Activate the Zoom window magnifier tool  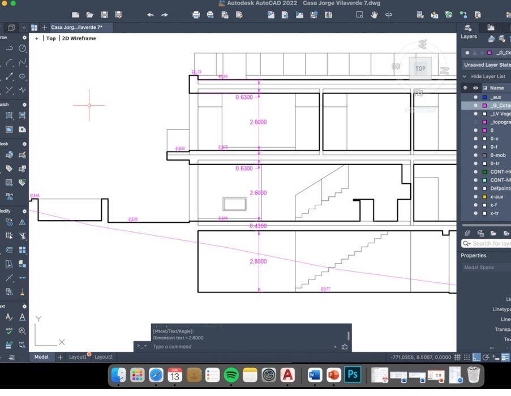pos(359,15)
